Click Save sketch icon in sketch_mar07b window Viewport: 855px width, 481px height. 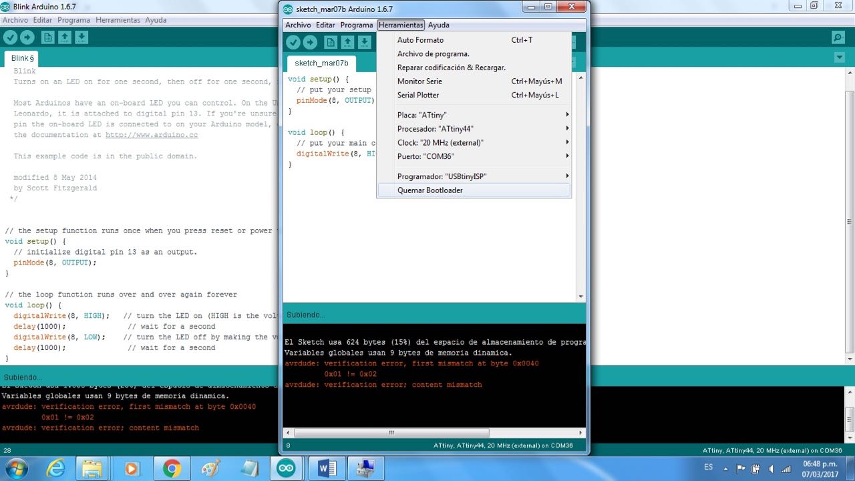(364, 42)
